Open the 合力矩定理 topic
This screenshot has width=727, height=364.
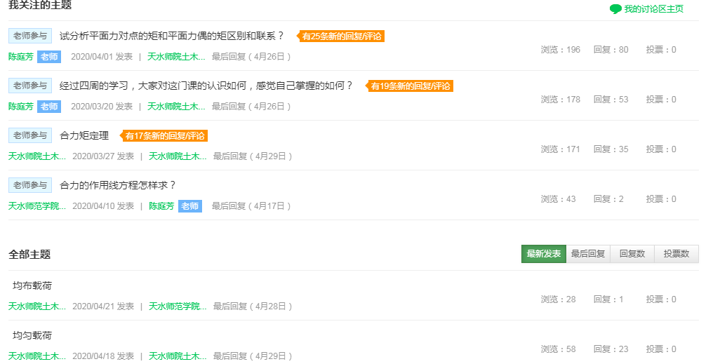pos(84,135)
